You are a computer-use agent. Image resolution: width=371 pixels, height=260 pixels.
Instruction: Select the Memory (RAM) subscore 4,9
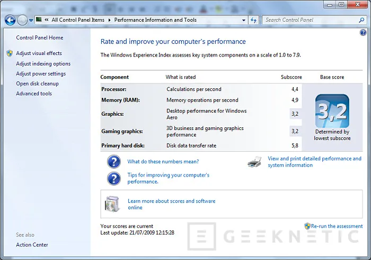(x=295, y=100)
